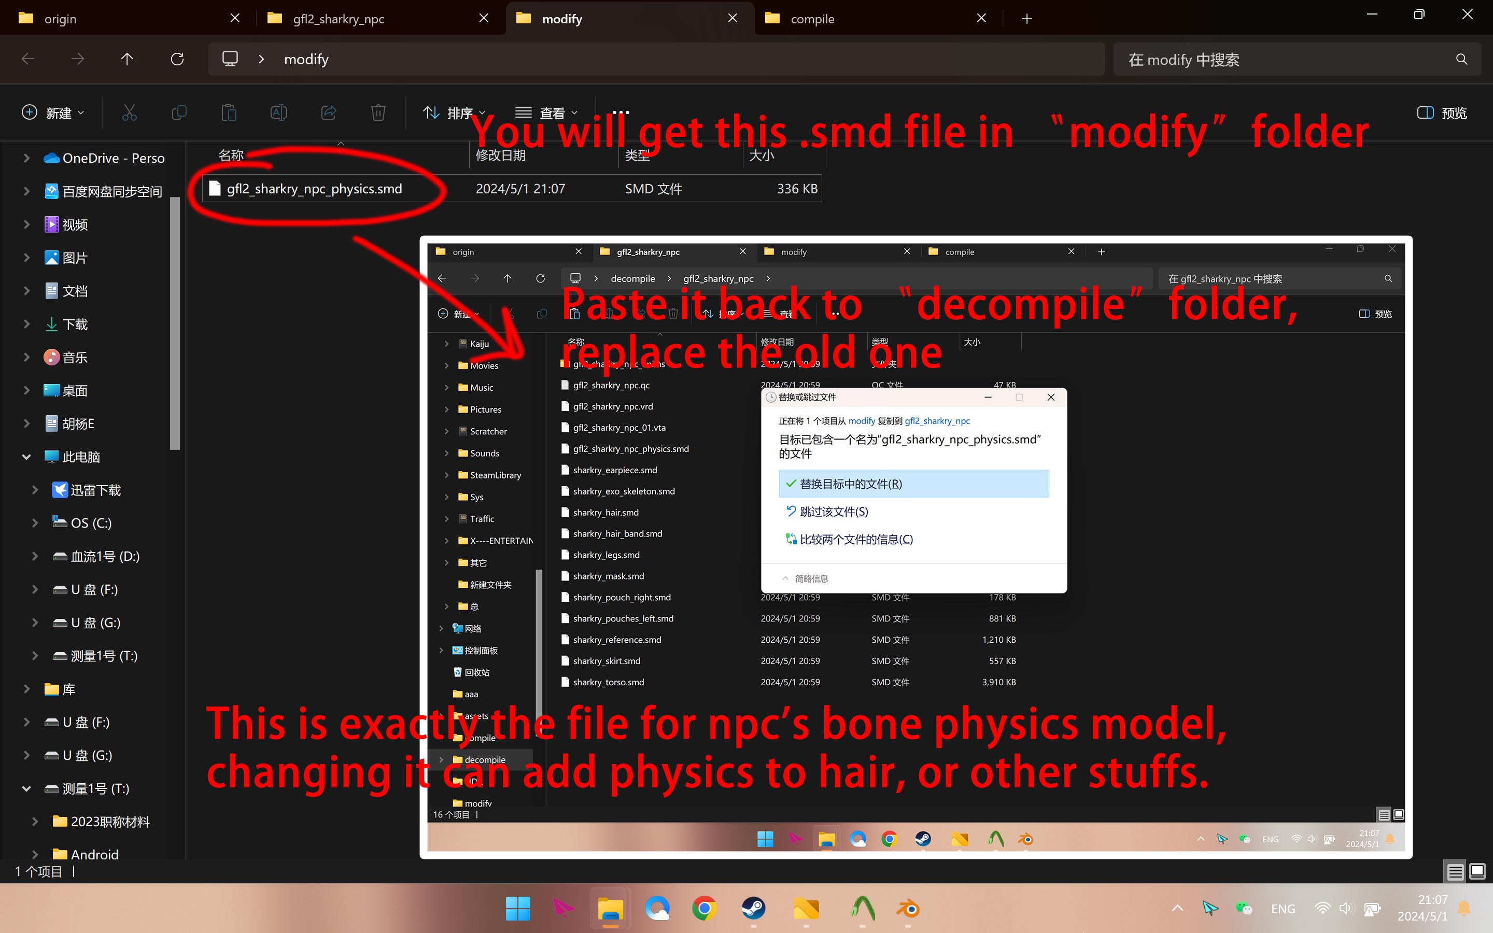Open Steam from the taskbar
This screenshot has height=933, width=1493.
pyautogui.click(x=753, y=908)
